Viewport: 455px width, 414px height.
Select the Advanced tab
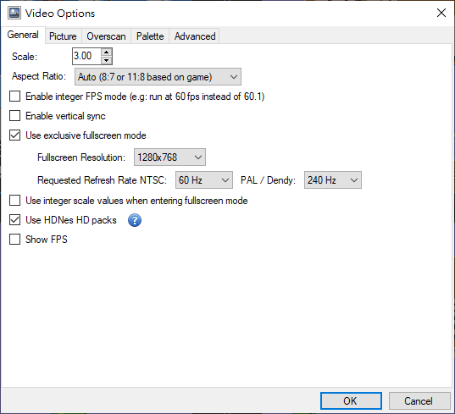coord(195,36)
